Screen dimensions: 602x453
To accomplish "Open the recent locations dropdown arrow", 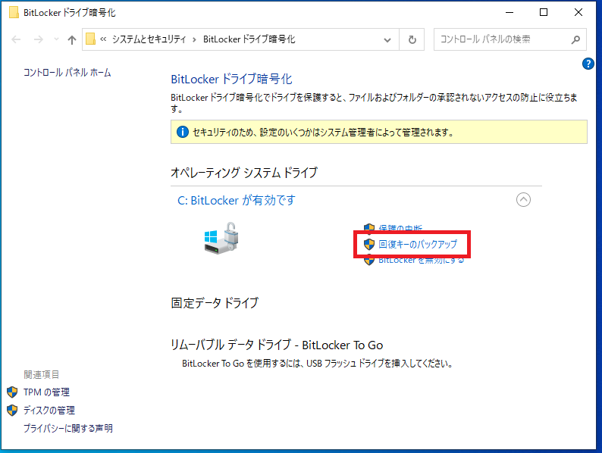I will click(56, 39).
